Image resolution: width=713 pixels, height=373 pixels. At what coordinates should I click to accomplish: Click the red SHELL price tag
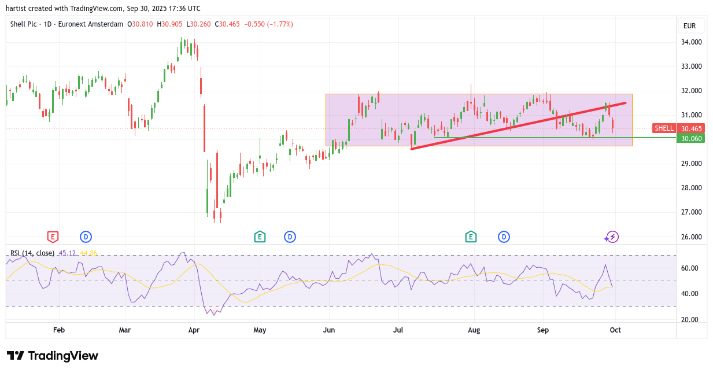point(664,128)
